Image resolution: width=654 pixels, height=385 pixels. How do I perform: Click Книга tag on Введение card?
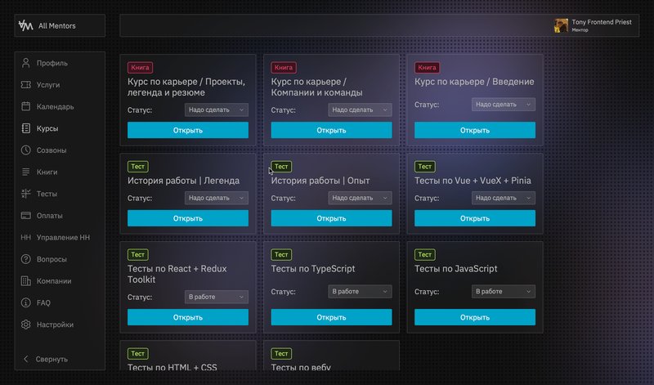427,68
